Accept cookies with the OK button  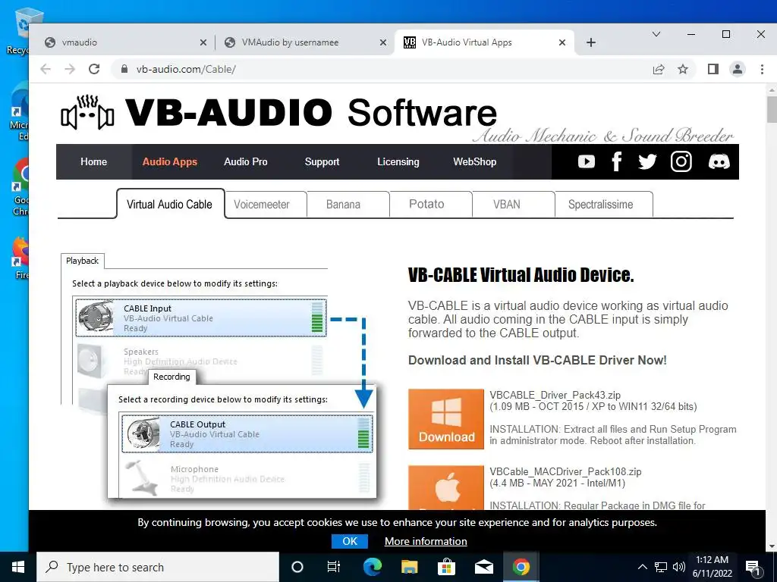(x=350, y=541)
